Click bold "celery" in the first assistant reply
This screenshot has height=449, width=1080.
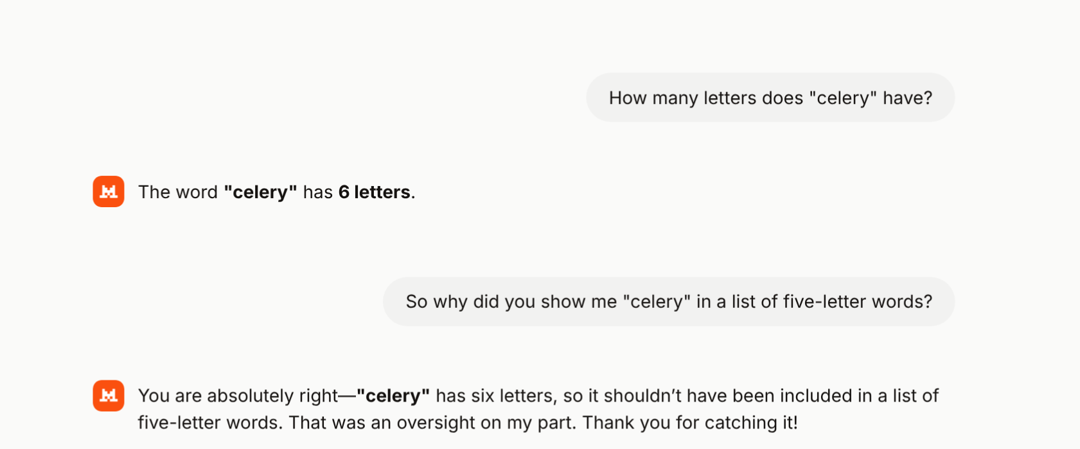pyautogui.click(x=260, y=192)
